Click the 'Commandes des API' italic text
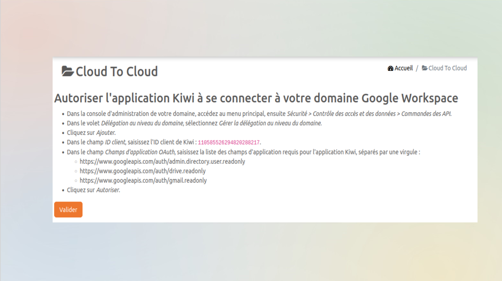Image resolution: width=502 pixels, height=281 pixels. 426,114
